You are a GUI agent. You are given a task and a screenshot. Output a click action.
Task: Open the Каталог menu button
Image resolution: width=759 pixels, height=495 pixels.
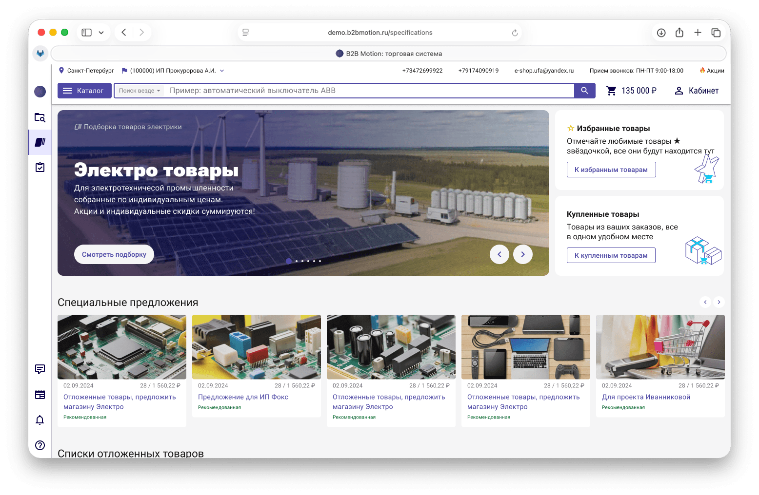click(85, 91)
